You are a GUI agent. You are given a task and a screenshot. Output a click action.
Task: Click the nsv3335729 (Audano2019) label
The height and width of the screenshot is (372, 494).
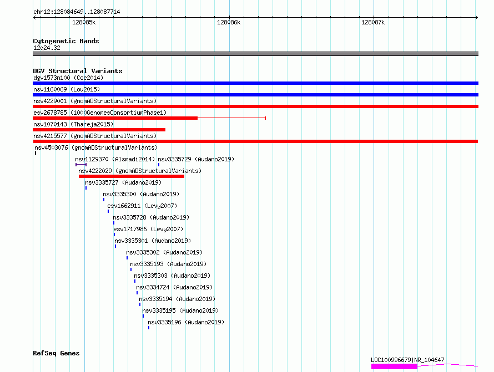(x=196, y=159)
